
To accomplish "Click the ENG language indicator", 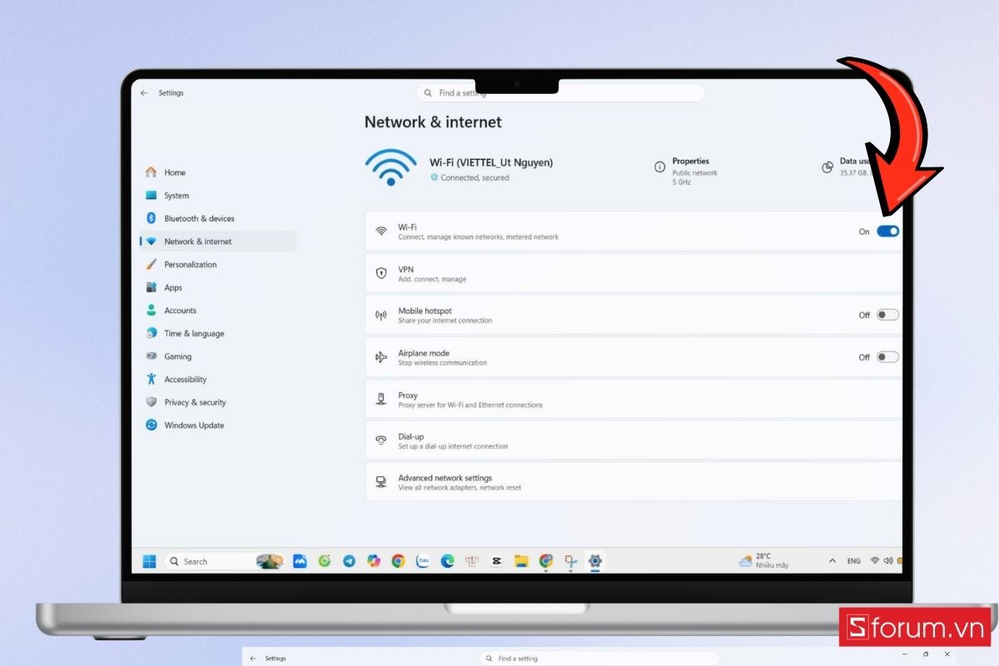I will pyautogui.click(x=854, y=561).
